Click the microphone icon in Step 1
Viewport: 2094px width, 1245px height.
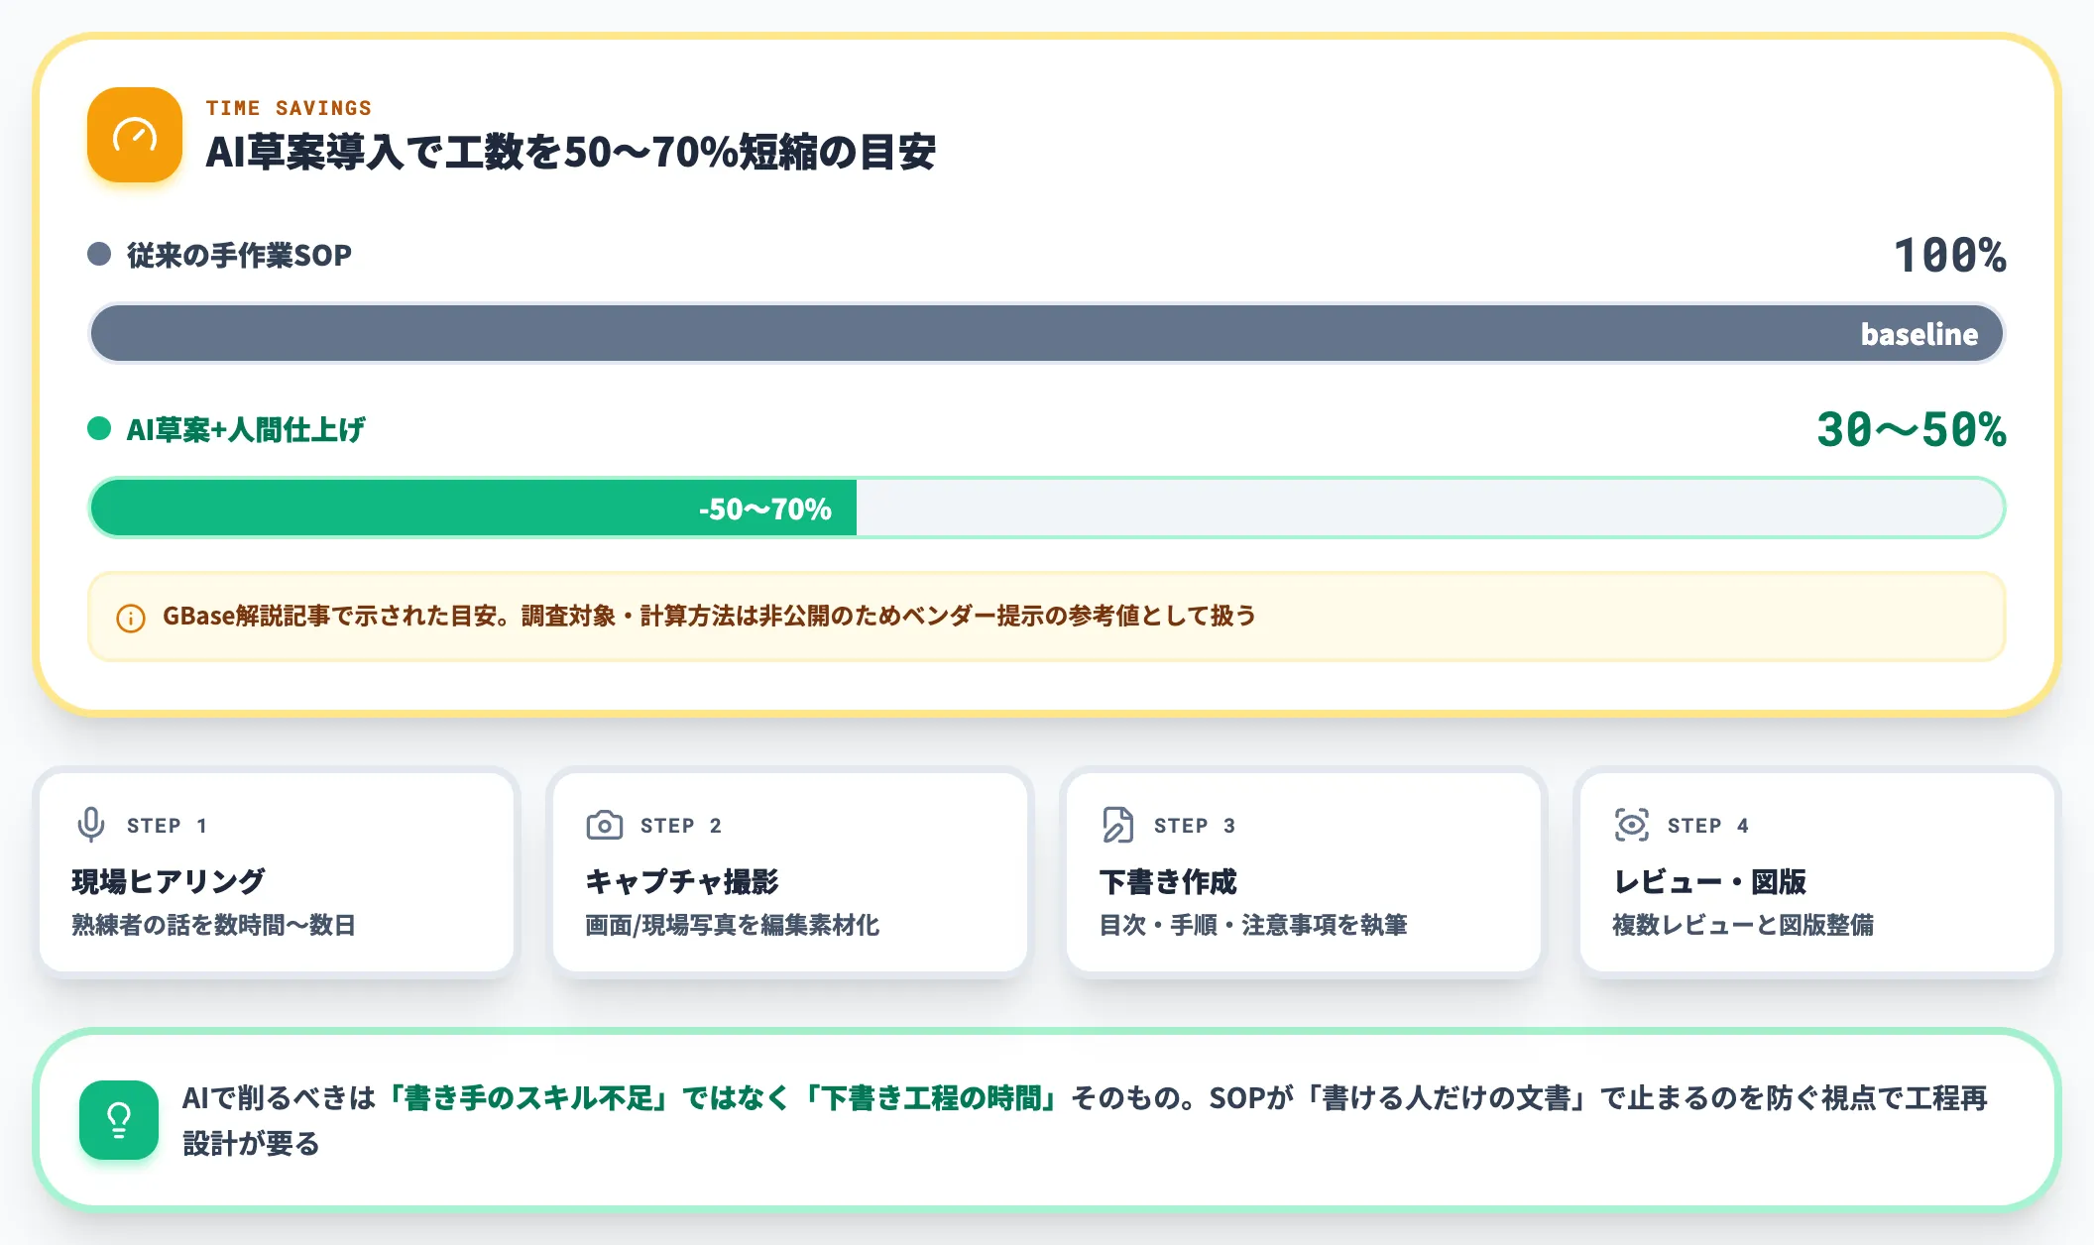point(91,825)
